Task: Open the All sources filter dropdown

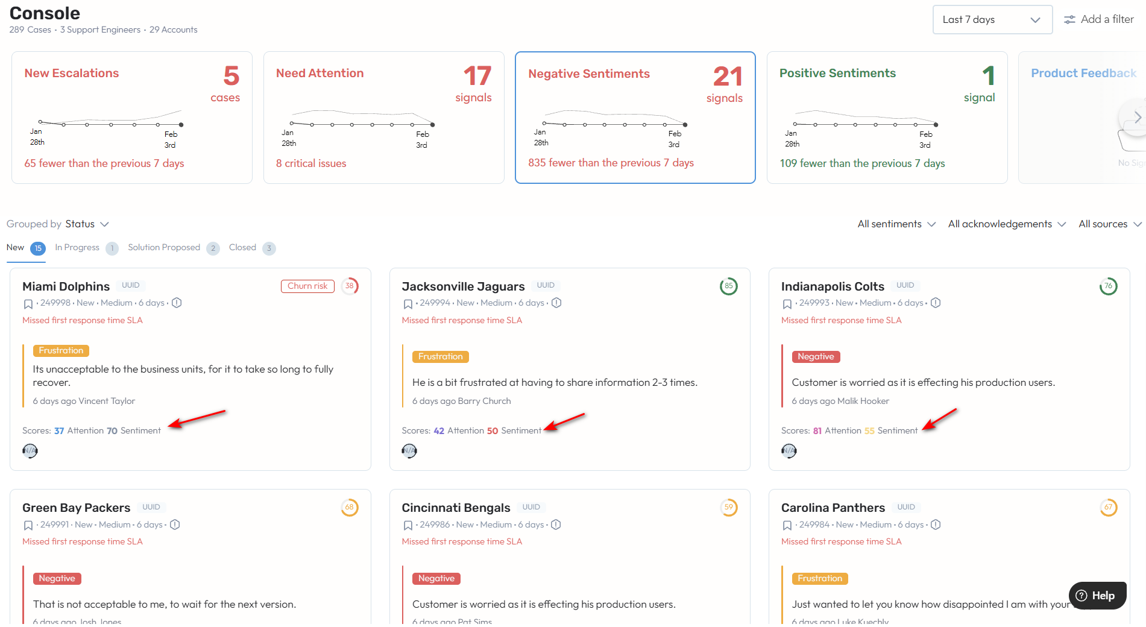Action: (1110, 224)
